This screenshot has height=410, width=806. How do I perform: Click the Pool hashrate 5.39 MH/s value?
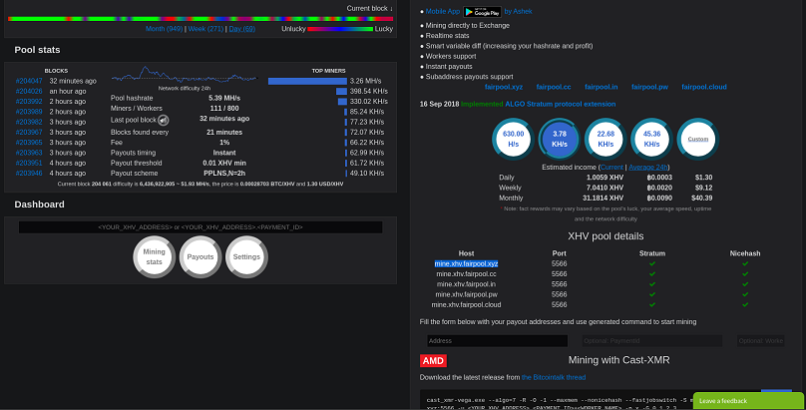click(224, 98)
